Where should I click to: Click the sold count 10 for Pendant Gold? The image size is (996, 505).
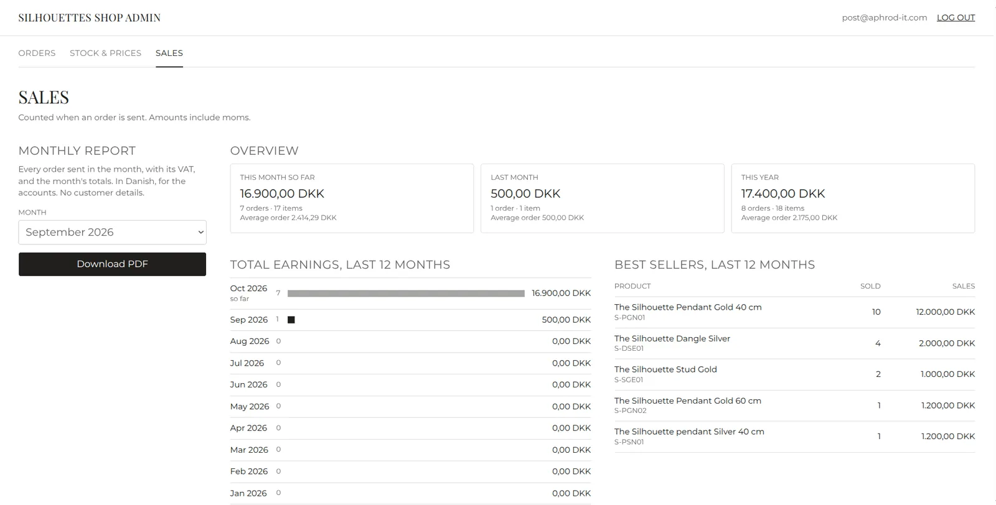(x=876, y=312)
